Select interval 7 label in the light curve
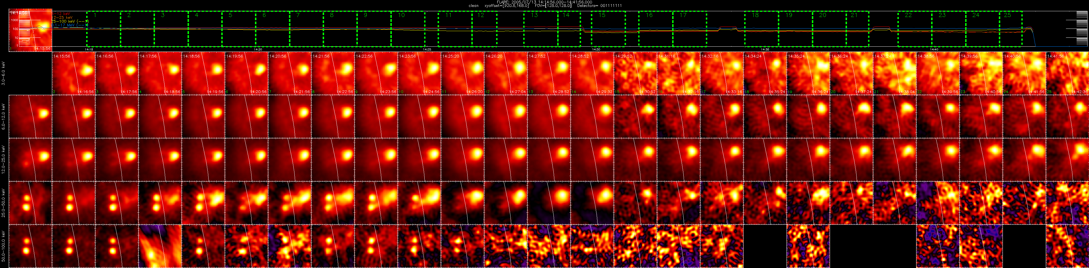The width and height of the screenshot is (1089, 268). [298, 15]
